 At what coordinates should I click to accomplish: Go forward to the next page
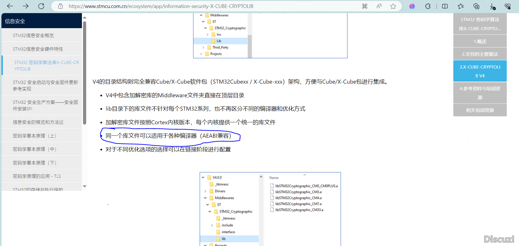[x=26, y=6]
